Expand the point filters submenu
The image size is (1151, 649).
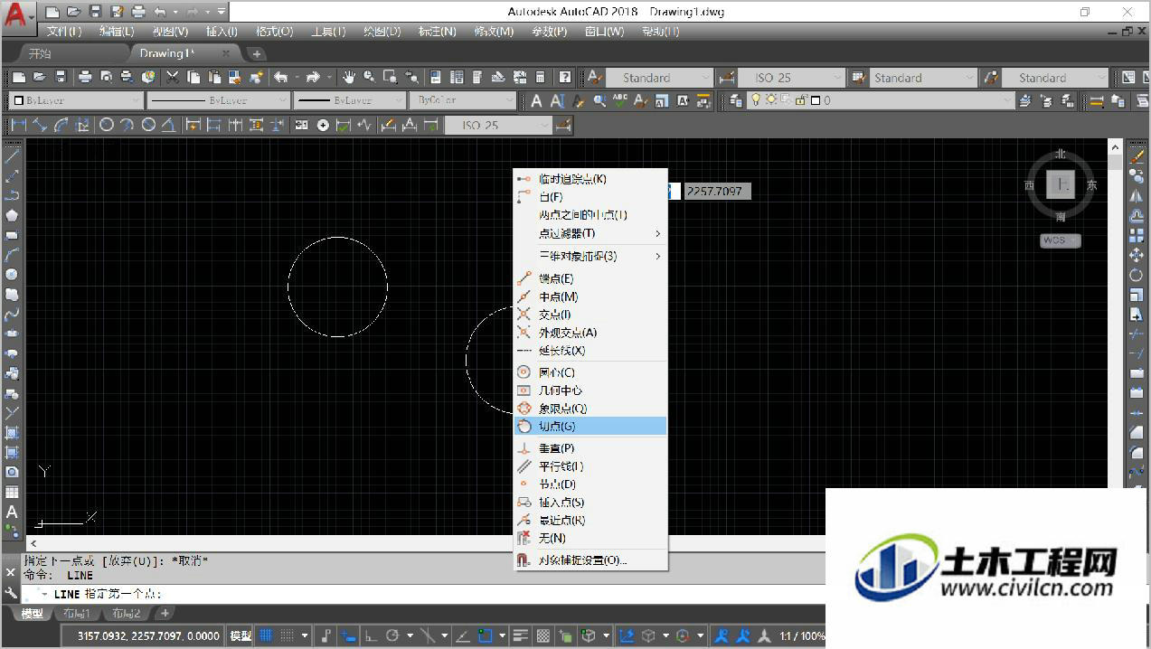590,233
